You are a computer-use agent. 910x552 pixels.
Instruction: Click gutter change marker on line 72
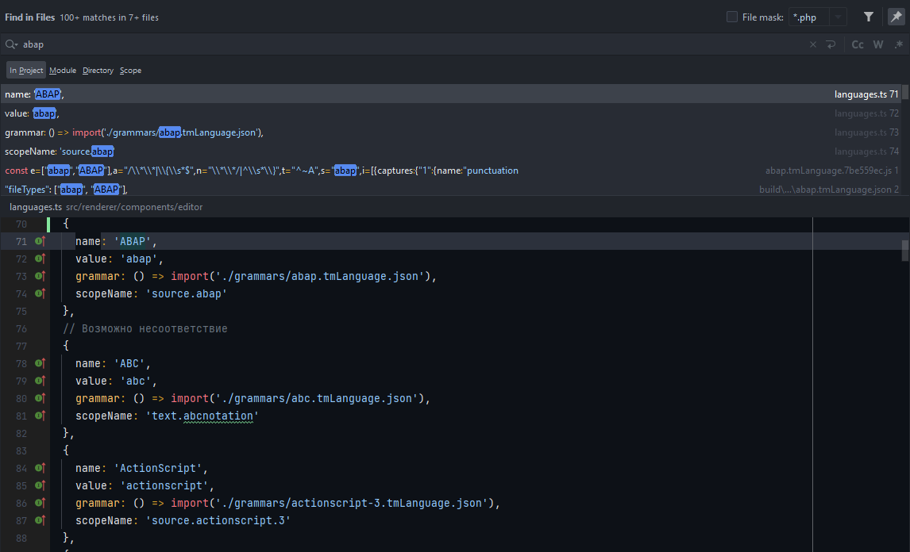coord(40,259)
